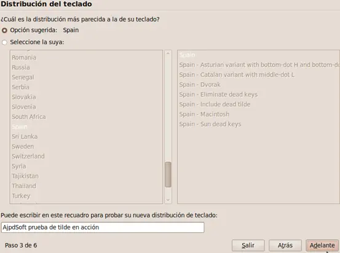Choose the 'Seleccione la suya' radio option
340x253 pixels.
pos(4,42)
